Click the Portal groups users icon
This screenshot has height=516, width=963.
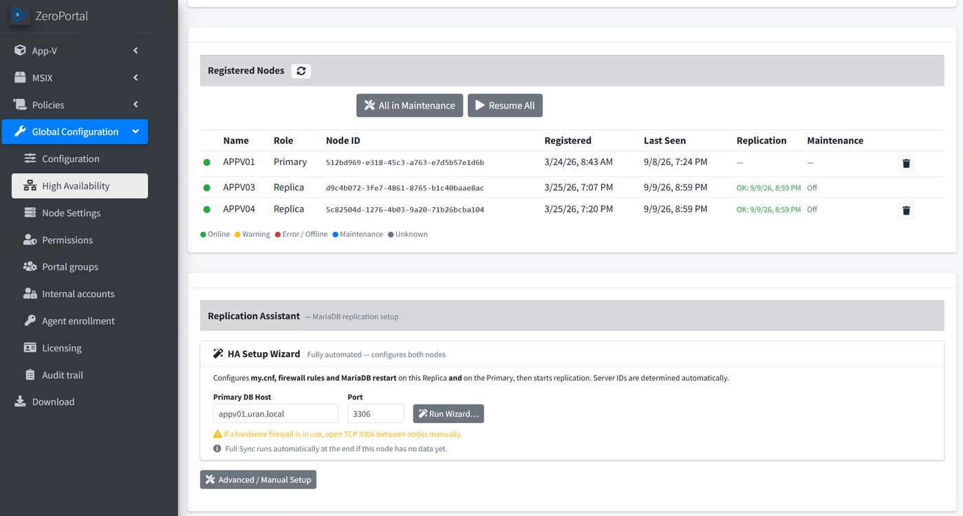(30, 266)
